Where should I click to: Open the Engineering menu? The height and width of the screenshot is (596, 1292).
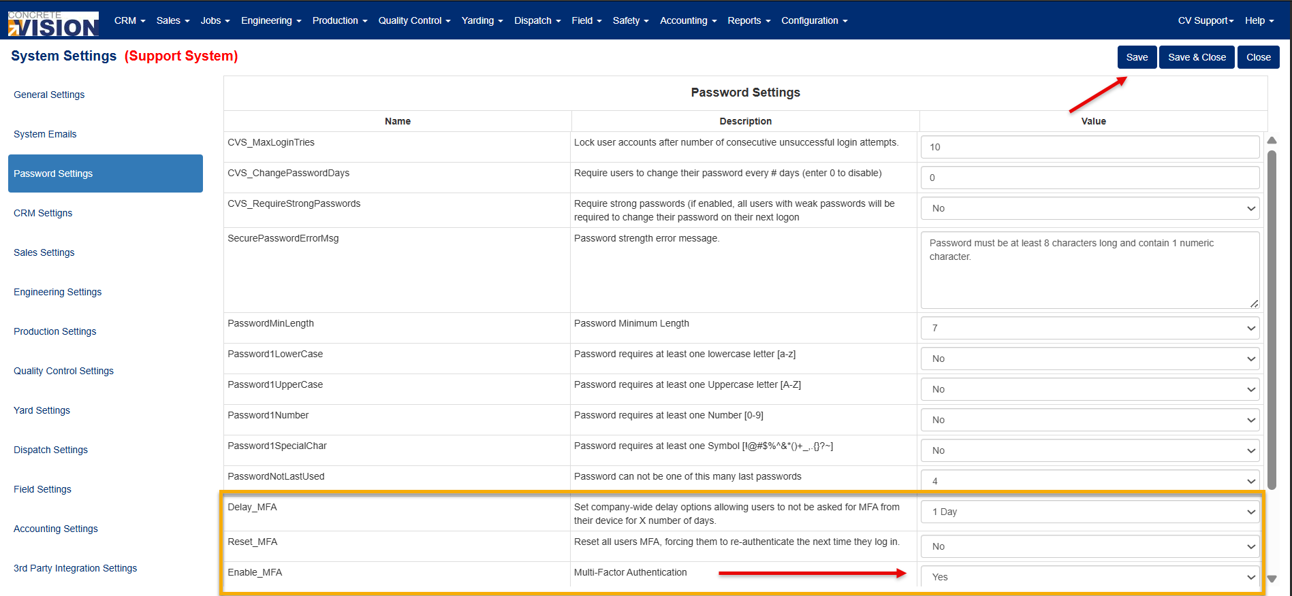pos(271,20)
